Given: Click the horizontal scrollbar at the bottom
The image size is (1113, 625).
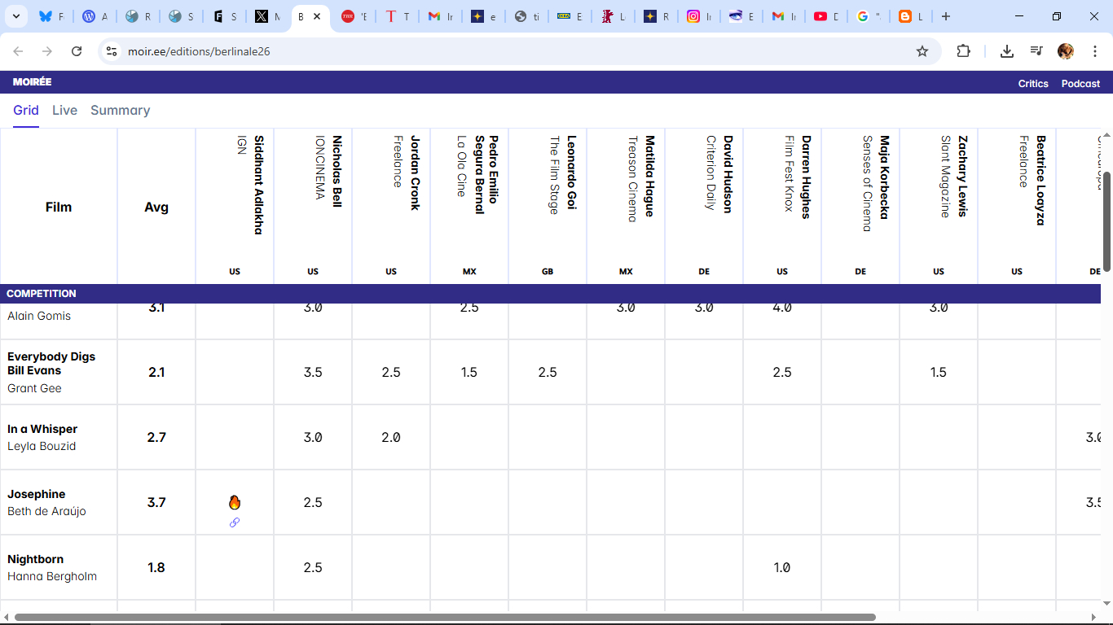Looking at the screenshot, I should pyautogui.click(x=444, y=617).
